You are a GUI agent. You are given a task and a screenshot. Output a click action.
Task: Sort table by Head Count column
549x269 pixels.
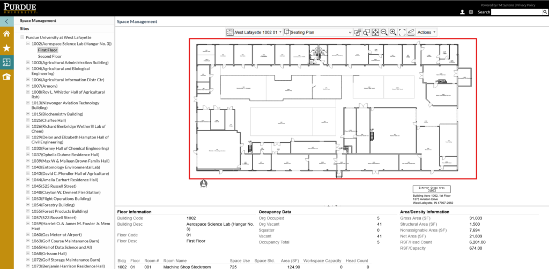357,260
